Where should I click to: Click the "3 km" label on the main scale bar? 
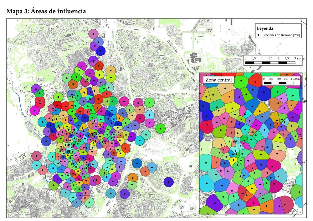pyautogui.click(x=297, y=58)
